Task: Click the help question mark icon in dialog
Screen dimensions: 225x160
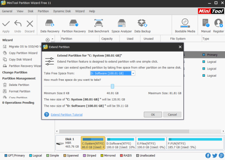Action: pos(47,115)
